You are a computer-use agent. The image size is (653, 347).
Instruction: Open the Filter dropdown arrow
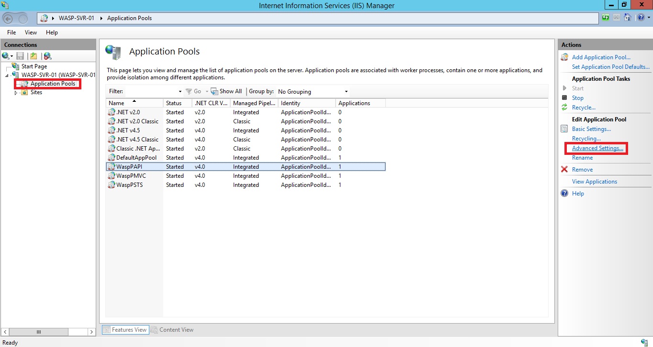pyautogui.click(x=180, y=92)
